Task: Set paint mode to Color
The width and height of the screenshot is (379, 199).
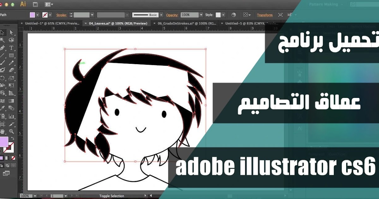Action: [1, 158]
